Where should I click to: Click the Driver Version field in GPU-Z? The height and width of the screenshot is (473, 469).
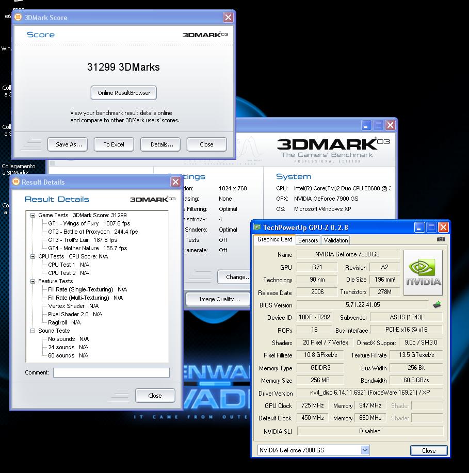coord(370,393)
